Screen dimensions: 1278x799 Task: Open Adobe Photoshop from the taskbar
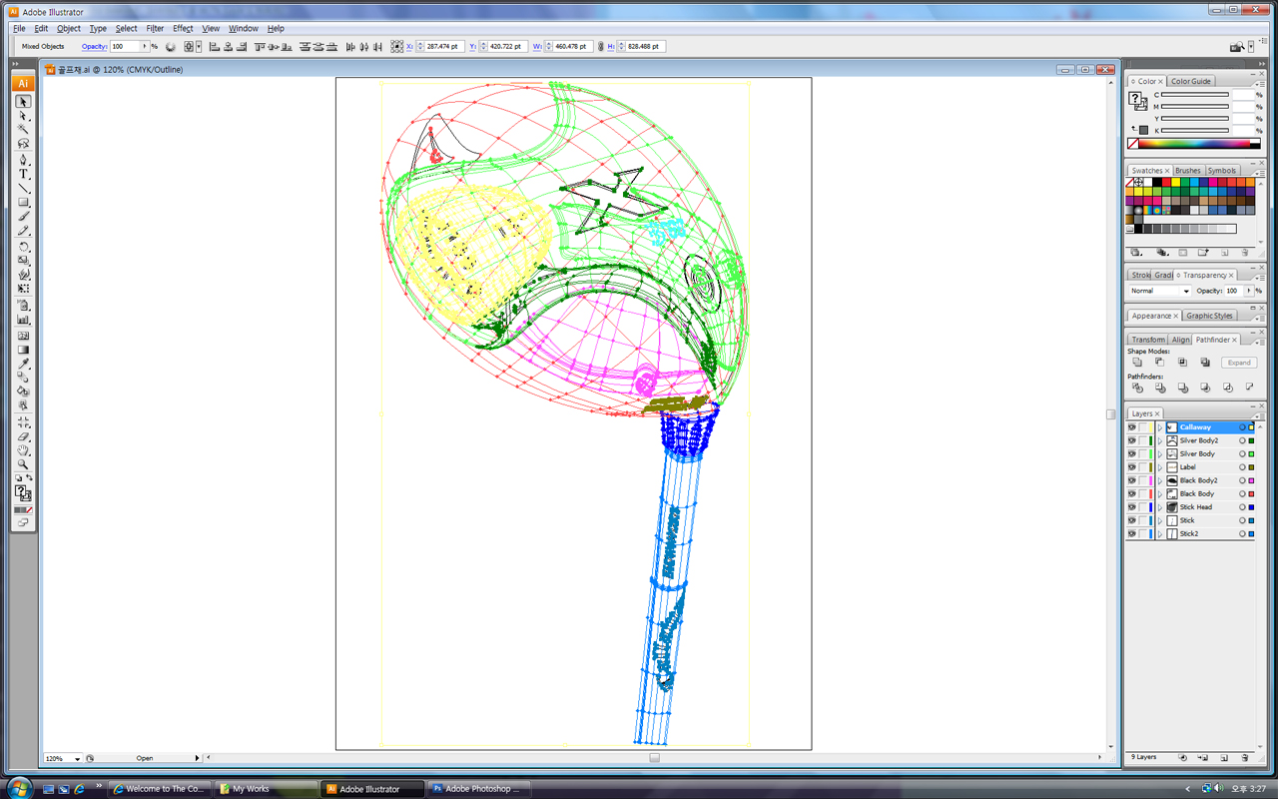(x=478, y=789)
